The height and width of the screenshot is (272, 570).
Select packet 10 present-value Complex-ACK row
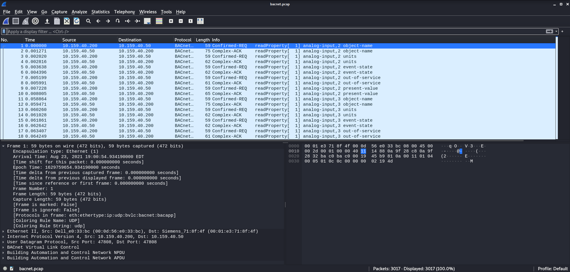[278, 94]
